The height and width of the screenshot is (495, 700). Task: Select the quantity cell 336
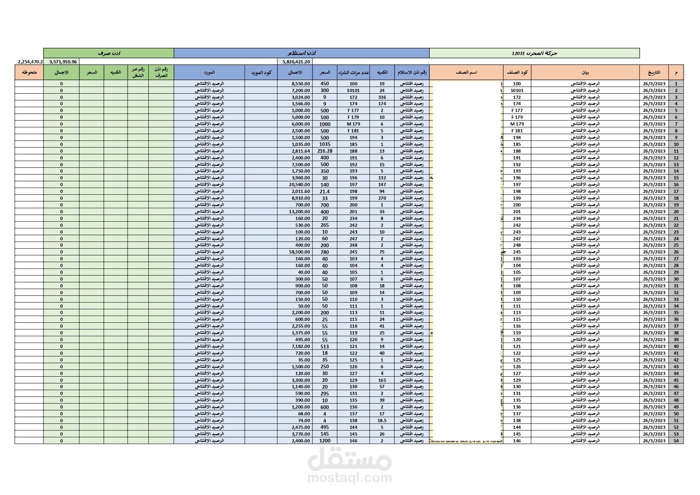(382, 97)
